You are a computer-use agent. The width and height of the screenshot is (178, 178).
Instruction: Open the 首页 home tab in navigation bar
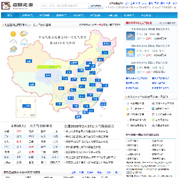[x=10, y=15]
